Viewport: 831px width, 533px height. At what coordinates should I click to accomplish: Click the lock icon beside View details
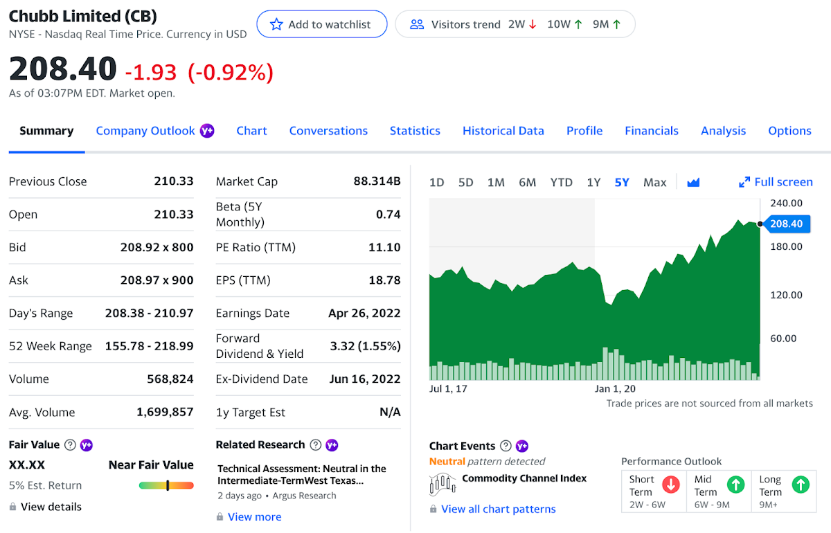[x=12, y=507]
